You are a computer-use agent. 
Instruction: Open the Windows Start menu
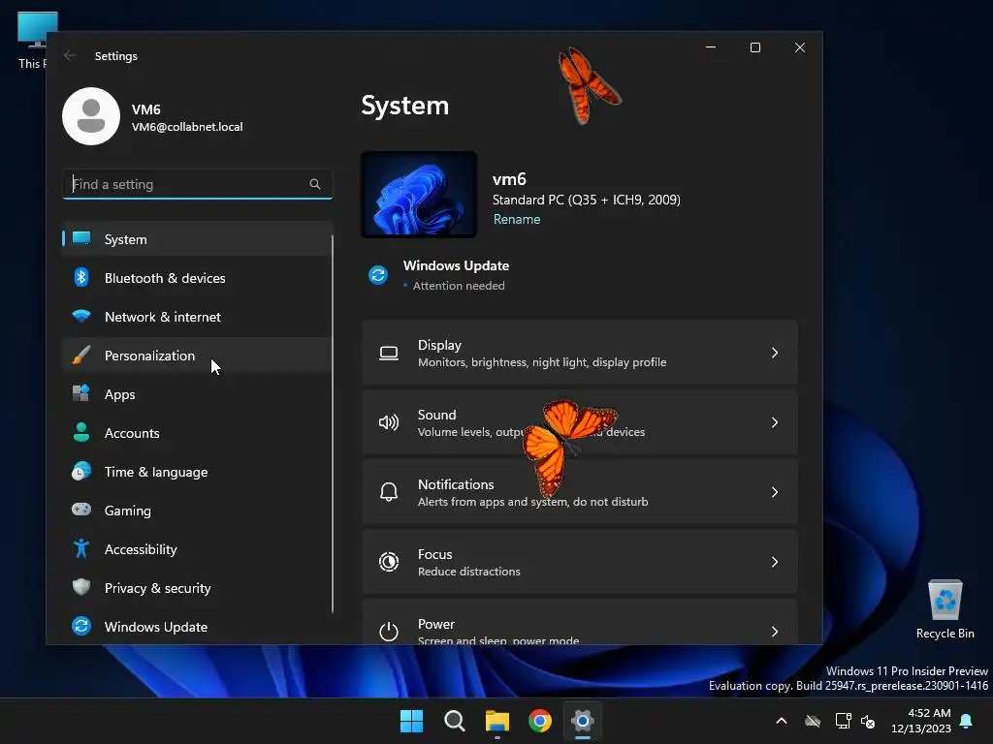click(411, 721)
